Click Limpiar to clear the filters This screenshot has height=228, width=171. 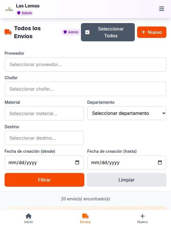pos(127,180)
